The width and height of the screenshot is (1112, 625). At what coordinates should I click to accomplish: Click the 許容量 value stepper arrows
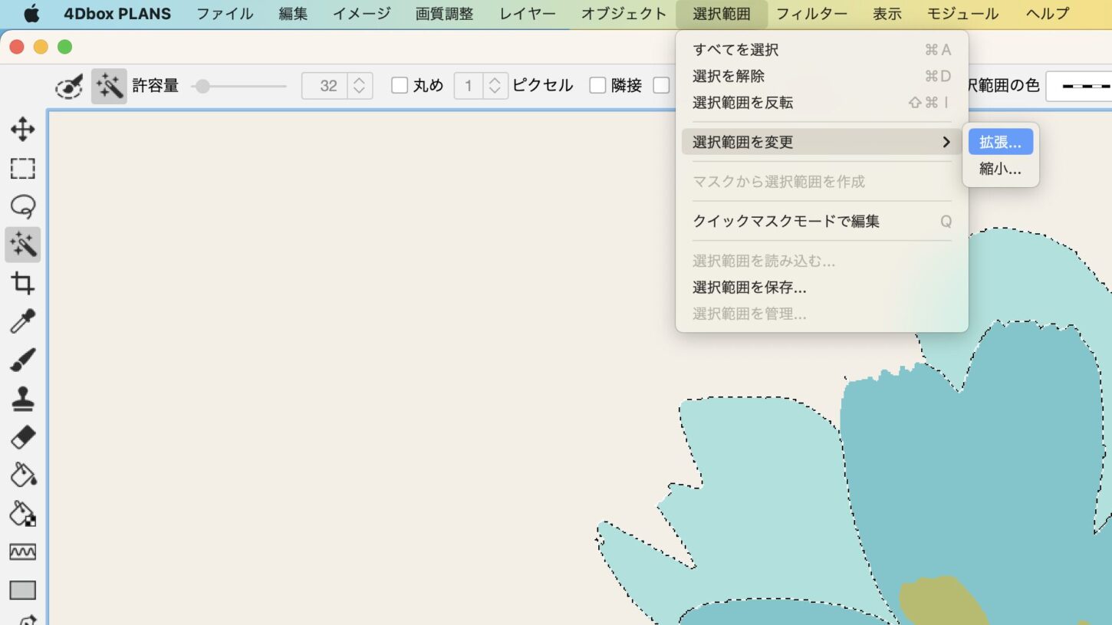click(x=359, y=85)
